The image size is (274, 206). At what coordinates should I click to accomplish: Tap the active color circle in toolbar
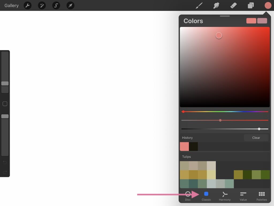268,5
